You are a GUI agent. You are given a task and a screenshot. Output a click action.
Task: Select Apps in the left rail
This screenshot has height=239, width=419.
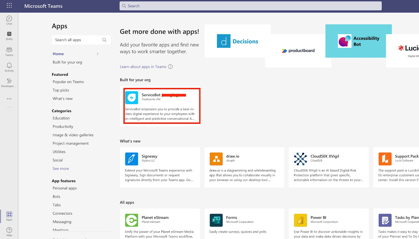pos(9,216)
